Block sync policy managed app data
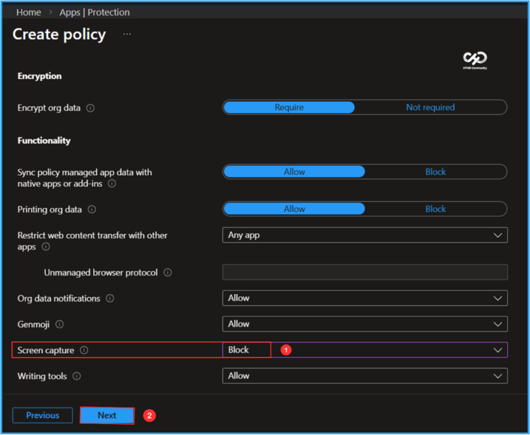Screen dimensions: 530x435 pos(435,172)
